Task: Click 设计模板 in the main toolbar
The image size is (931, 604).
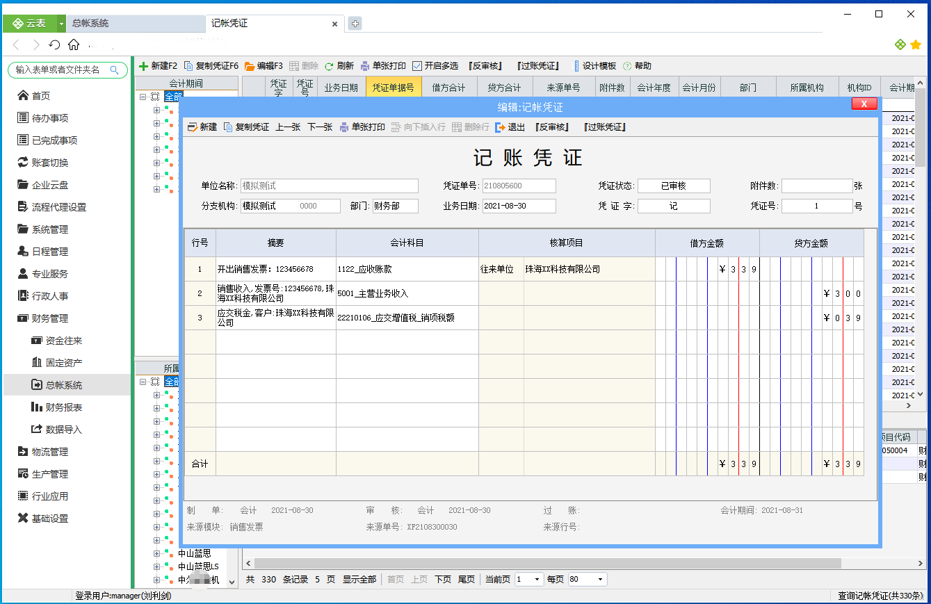Action: 594,66
